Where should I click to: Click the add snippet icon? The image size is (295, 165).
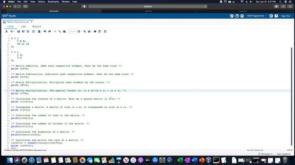pyautogui.click(x=95, y=32)
